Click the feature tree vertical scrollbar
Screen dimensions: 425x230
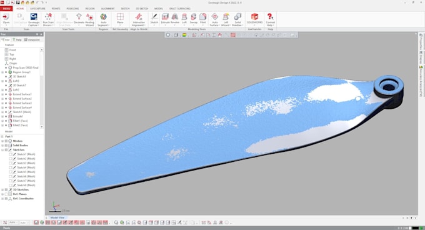(x=41, y=88)
